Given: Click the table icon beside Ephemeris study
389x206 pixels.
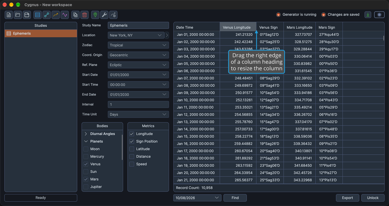Looking at the screenshot, I should coord(9,33).
